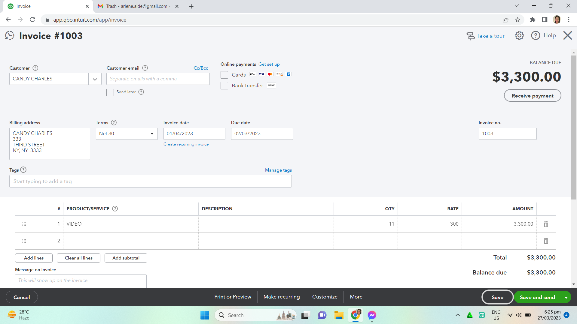Expand the Customer dropdown arrow

(x=95, y=79)
